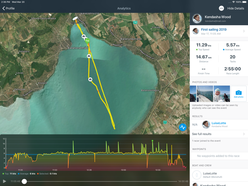Tap the 20 Tacks stat
The height and width of the screenshot is (186, 248).
pyautogui.click(x=233, y=59)
